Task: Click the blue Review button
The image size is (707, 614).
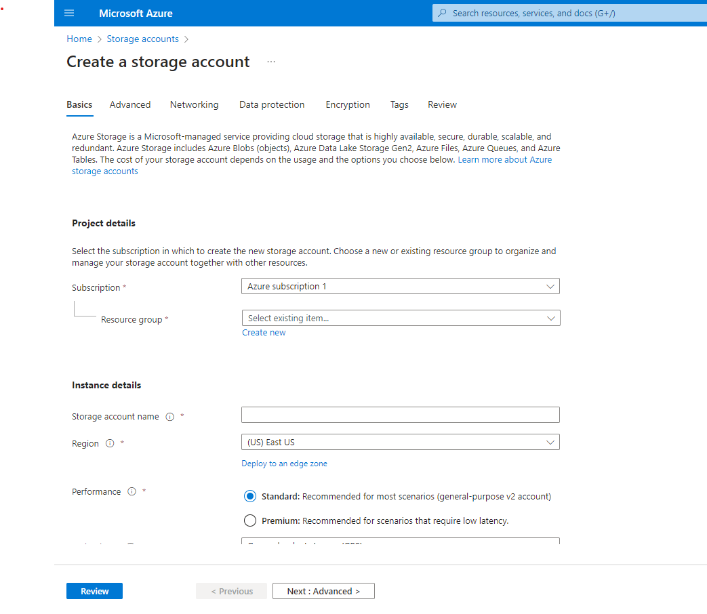Action: (95, 591)
